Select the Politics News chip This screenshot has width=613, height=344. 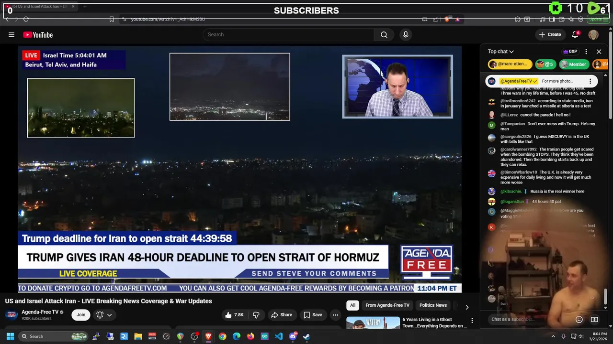(x=433, y=305)
